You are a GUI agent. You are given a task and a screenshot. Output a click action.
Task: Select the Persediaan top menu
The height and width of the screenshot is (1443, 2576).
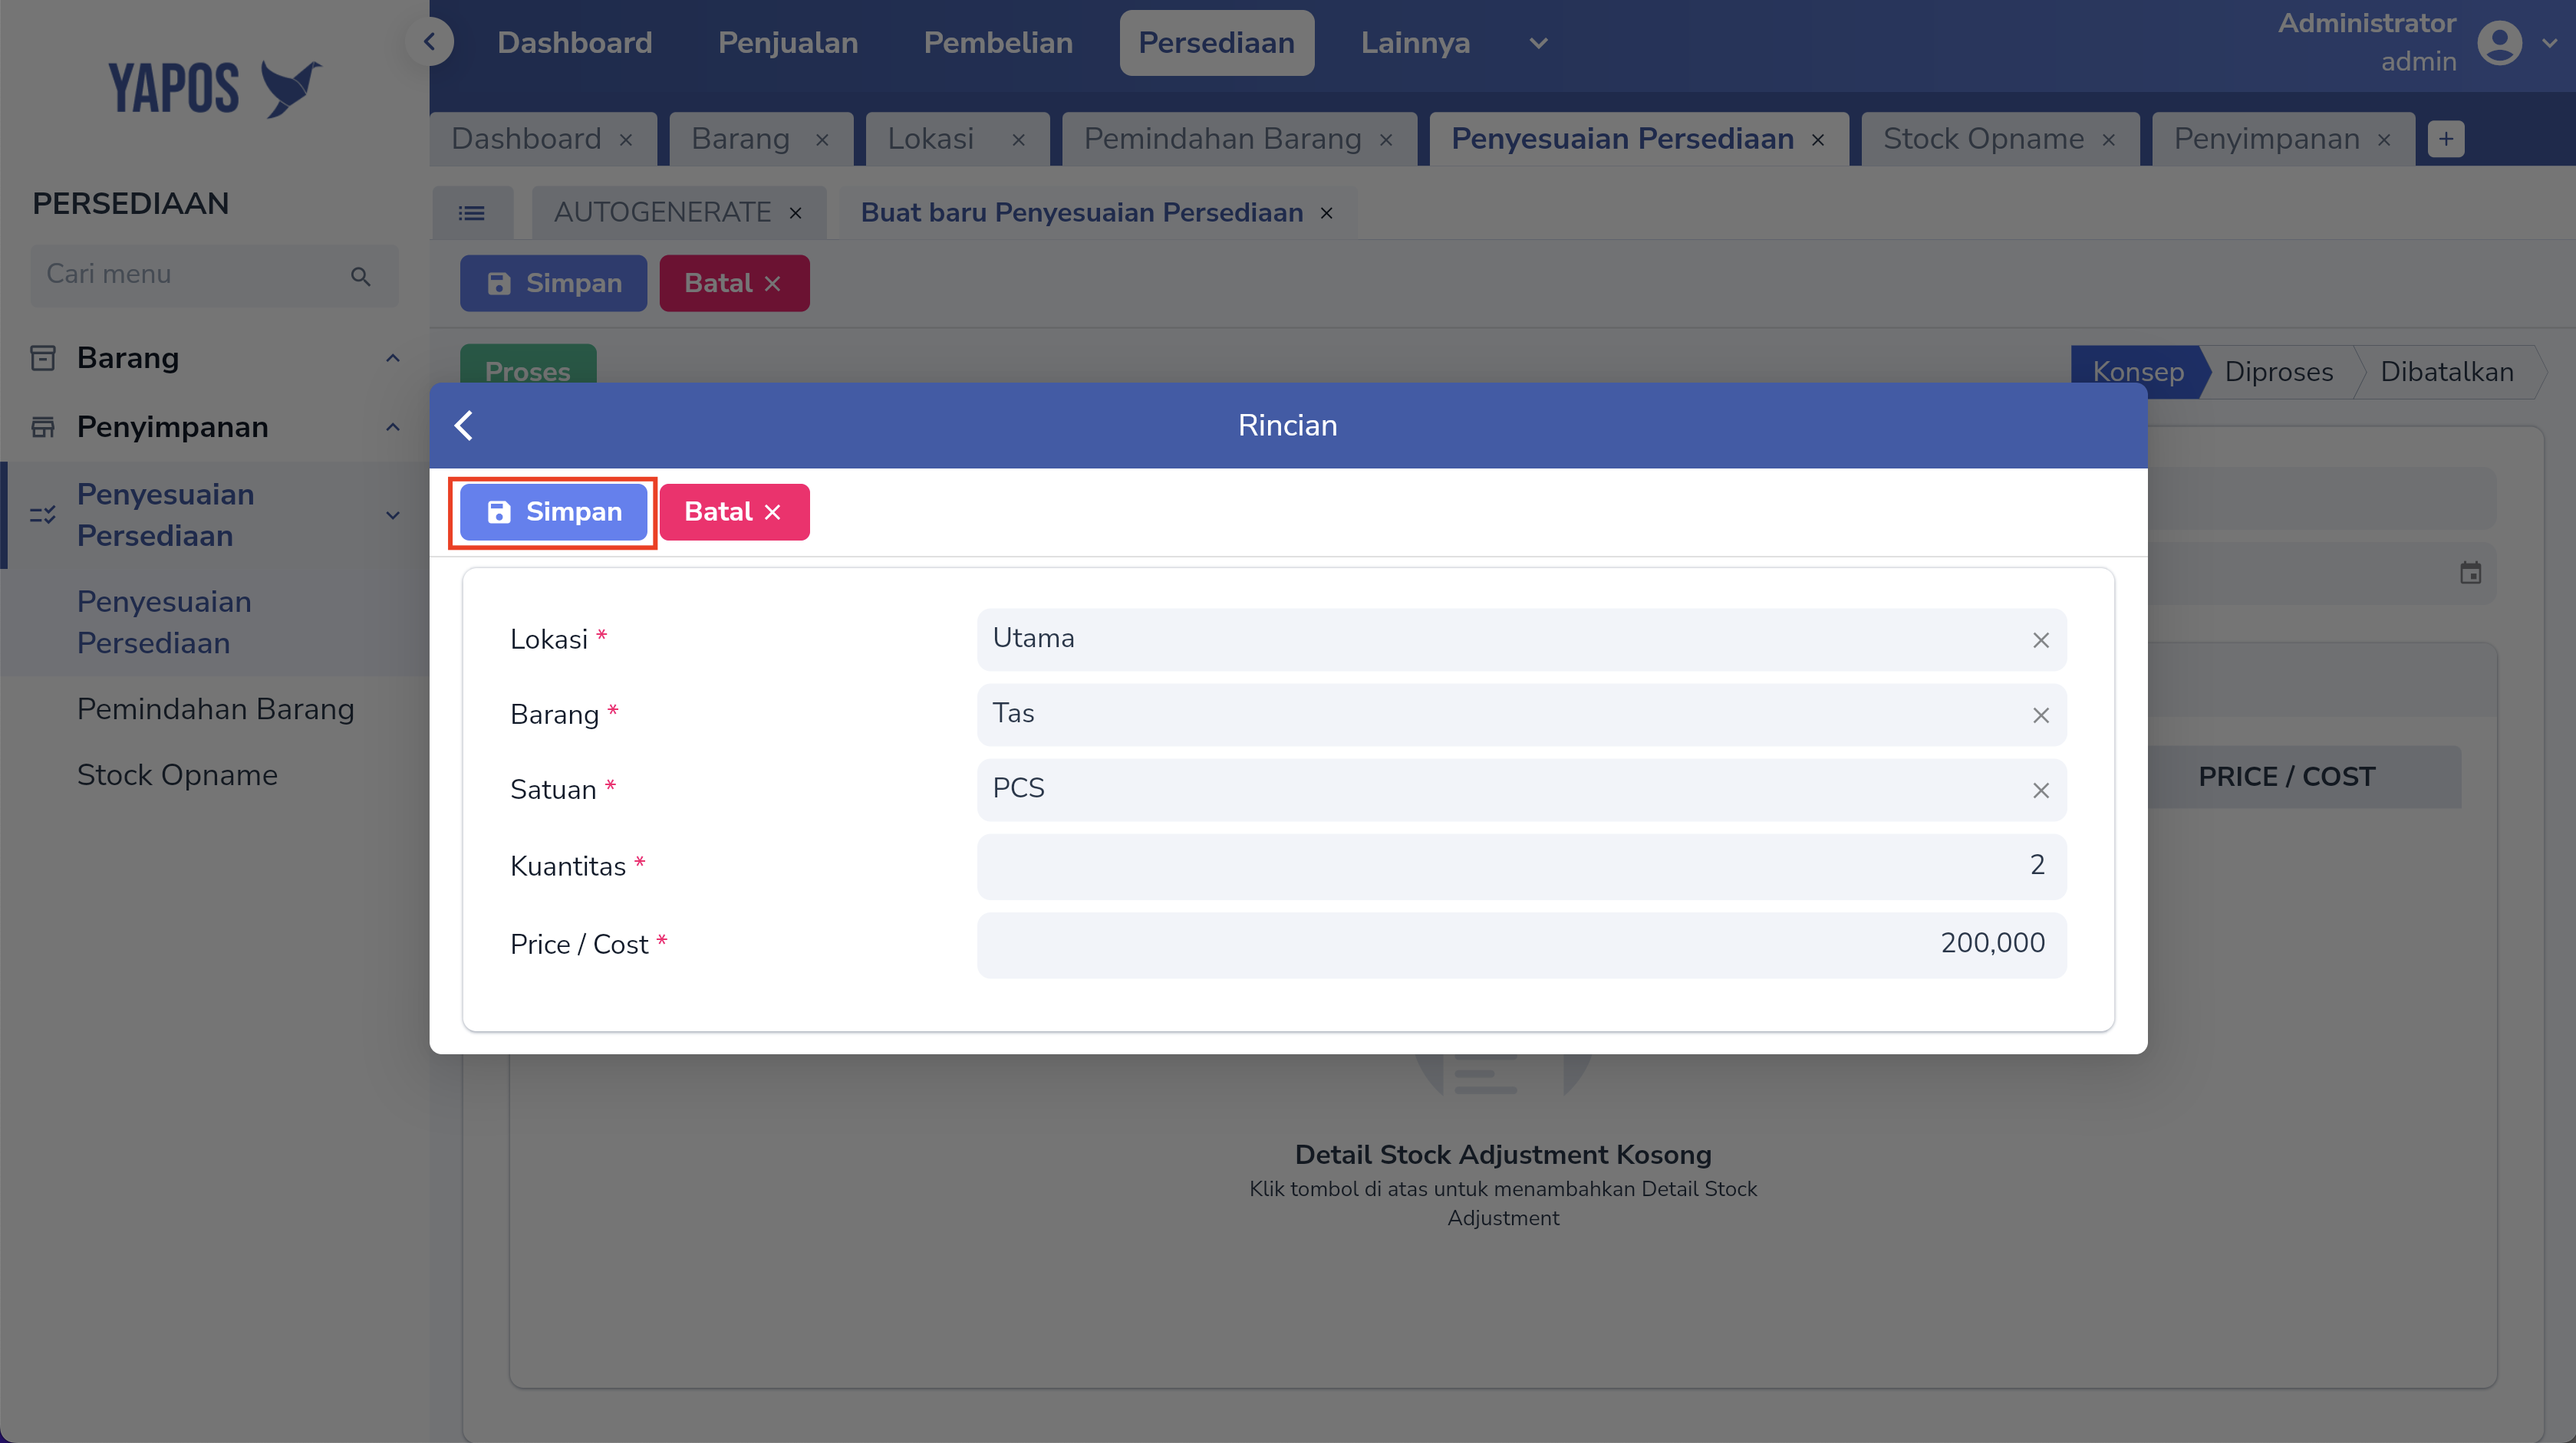tap(1216, 43)
